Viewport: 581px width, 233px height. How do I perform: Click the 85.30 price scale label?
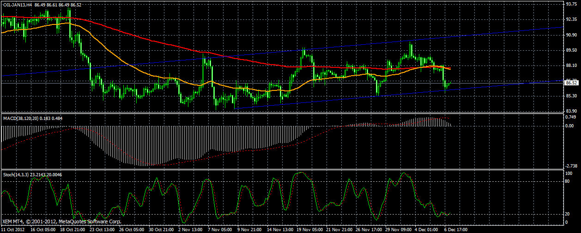(571, 96)
